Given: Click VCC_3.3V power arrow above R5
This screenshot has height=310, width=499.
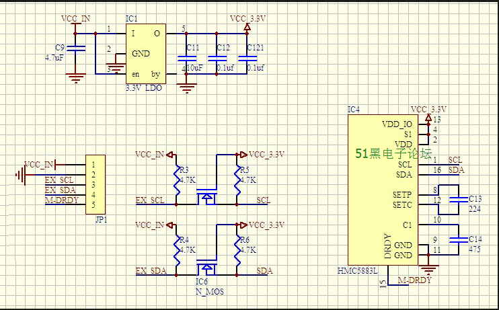Looking at the screenshot, I should click(242, 155).
